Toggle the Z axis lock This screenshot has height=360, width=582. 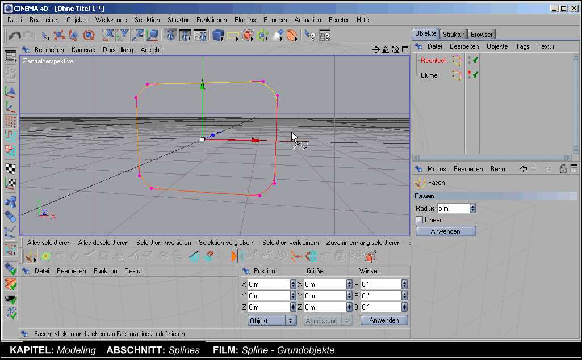137,35
